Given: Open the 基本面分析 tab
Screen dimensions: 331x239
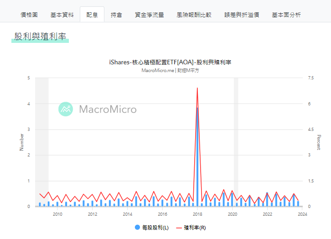Looking at the screenshot, I should point(286,15).
